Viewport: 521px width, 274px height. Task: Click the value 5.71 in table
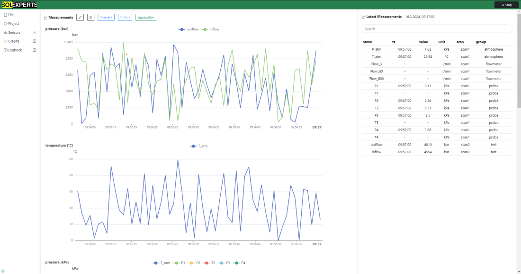point(428,108)
